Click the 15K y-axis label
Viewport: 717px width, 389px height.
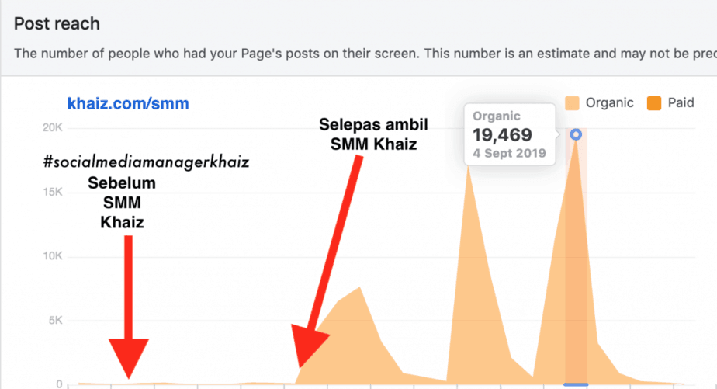point(51,192)
